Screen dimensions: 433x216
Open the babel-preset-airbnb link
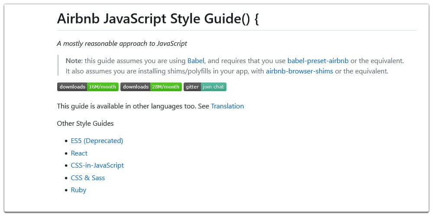pos(318,61)
